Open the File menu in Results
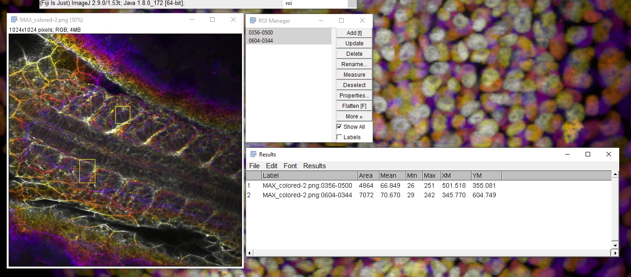This screenshot has height=277, width=631. pyautogui.click(x=254, y=166)
